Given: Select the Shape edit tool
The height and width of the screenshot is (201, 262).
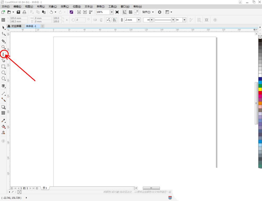Looking at the screenshot, I should point(3,34).
